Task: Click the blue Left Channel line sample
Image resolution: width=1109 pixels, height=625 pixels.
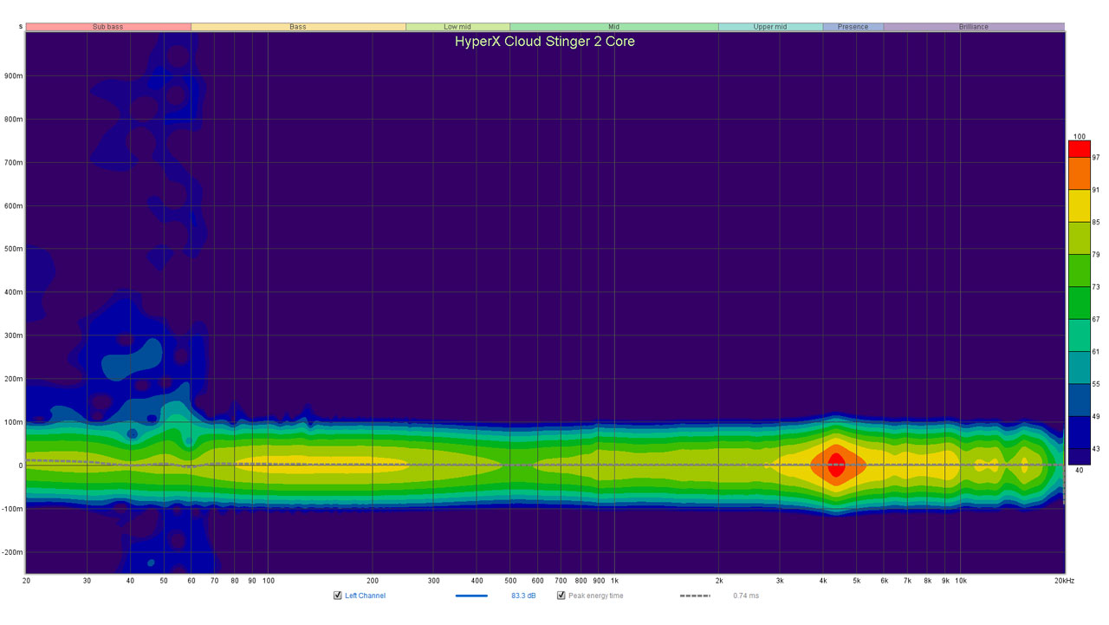Action: tap(471, 596)
